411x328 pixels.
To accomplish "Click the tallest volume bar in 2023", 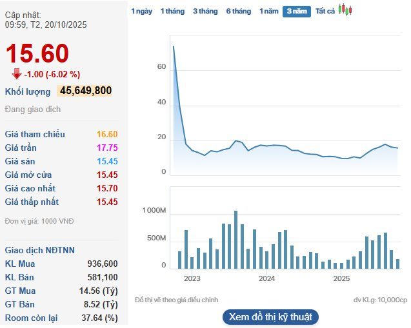I will click(236, 239).
